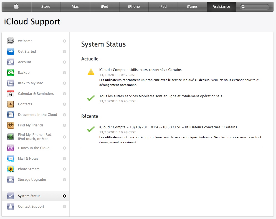Click the timestamp 13/10/2011 10:37 CEST
The image size is (276, 219).
[118, 75]
